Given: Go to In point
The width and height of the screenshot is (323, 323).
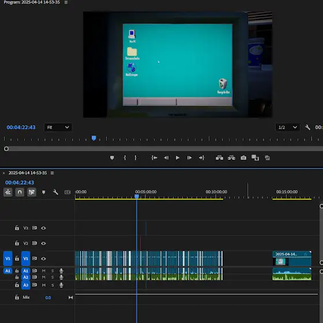Looking at the screenshot, I should click(x=155, y=158).
